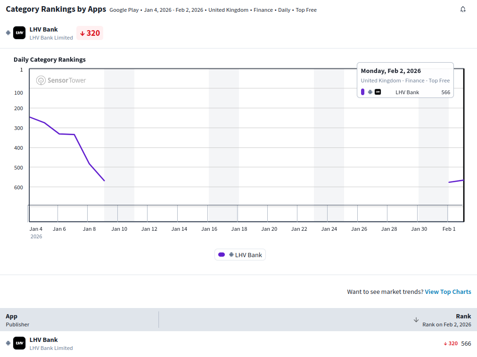This screenshot has width=477, height=357.
Task: Click the LHV Bank Limited publisher in table row
Action: [51, 348]
